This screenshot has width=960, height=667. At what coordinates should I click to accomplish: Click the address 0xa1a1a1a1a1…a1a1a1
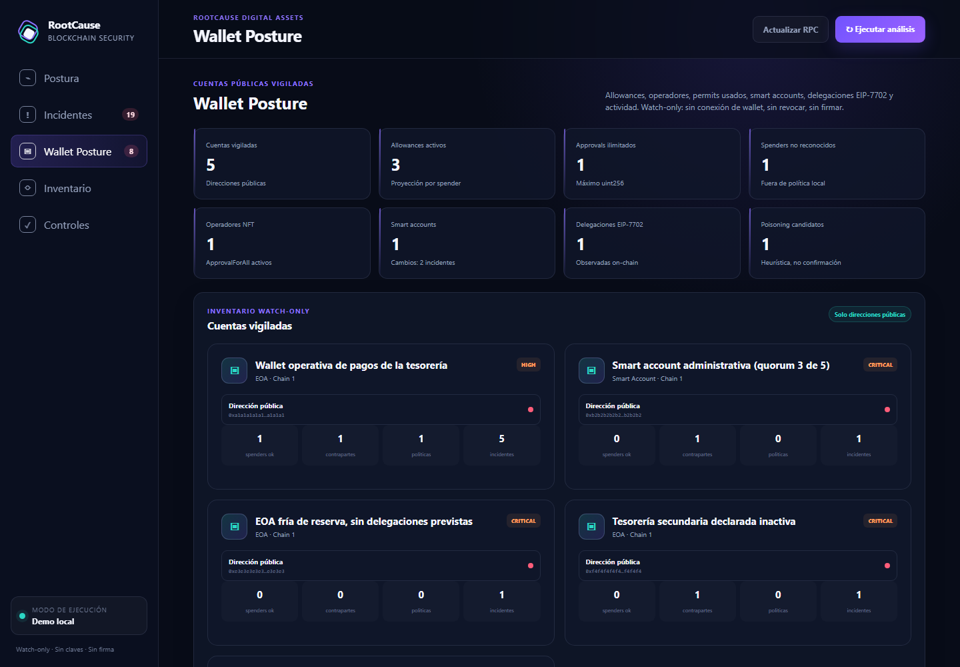coord(257,415)
